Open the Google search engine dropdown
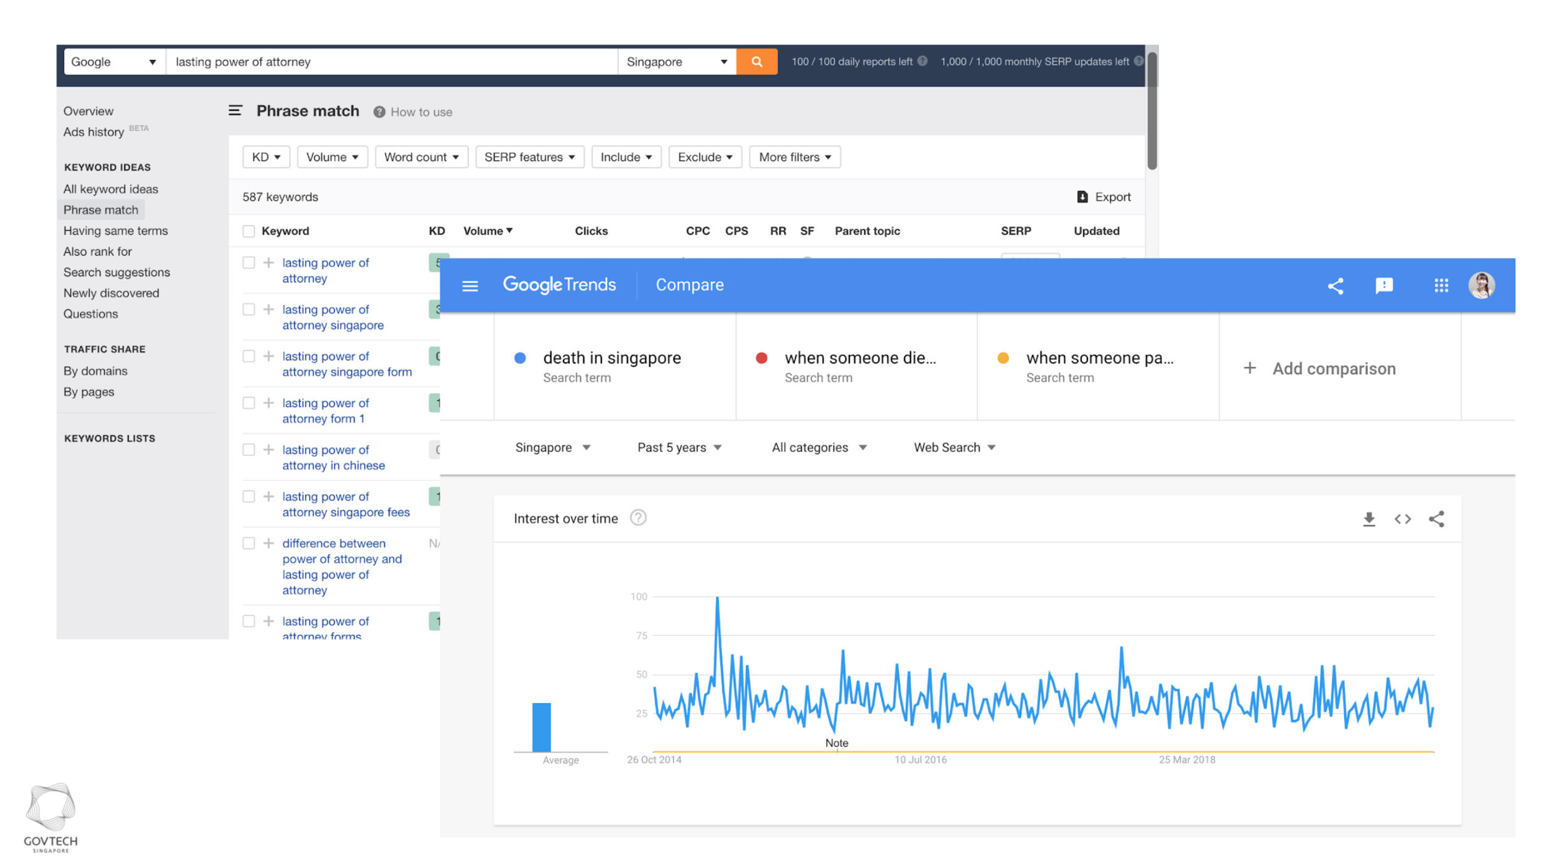 (114, 61)
